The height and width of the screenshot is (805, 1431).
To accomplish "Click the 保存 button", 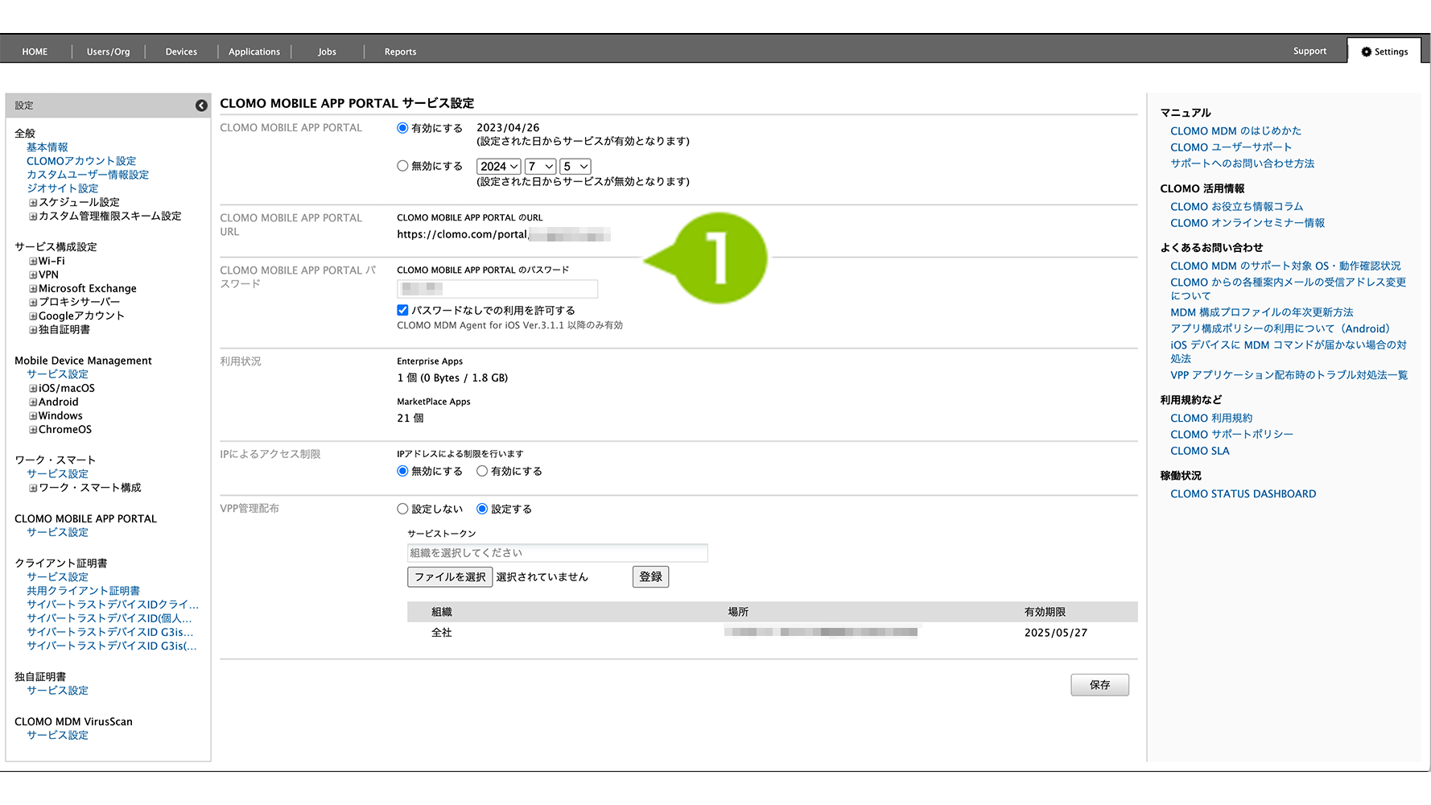I will [1099, 685].
